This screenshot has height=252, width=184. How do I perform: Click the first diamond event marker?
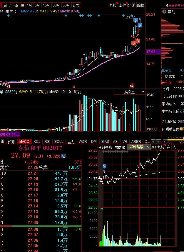[x=9, y=16]
